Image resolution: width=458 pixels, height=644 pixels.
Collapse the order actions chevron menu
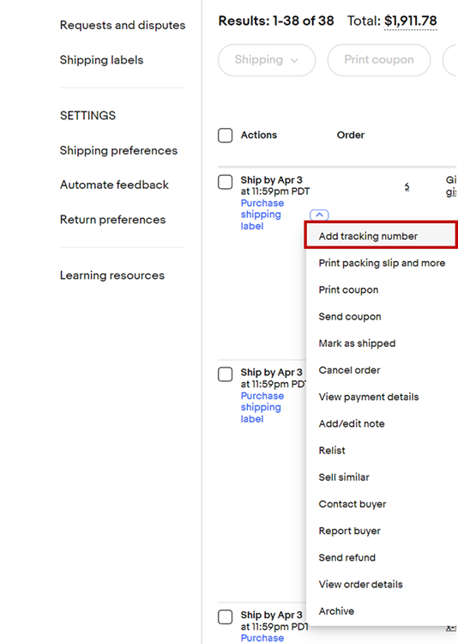click(319, 215)
